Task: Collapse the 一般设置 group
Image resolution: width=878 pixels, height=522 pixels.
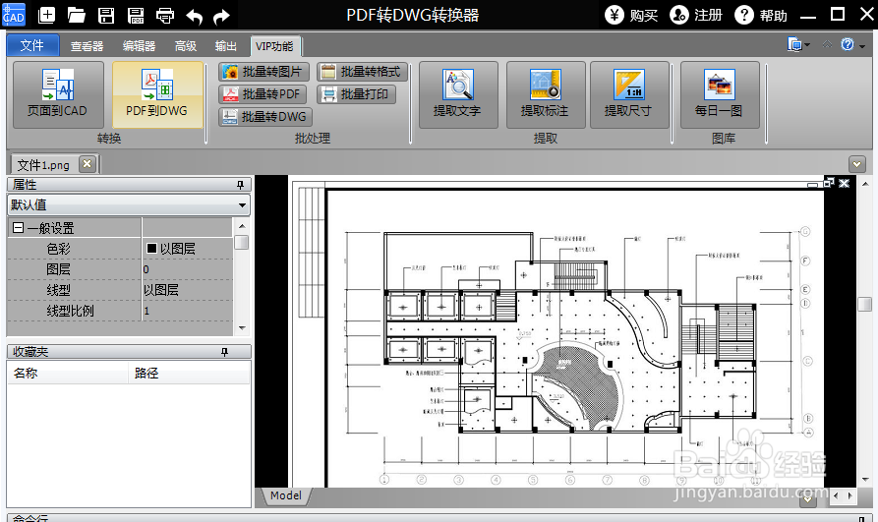Action: [19, 228]
